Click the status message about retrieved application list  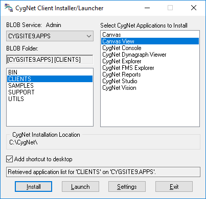click(103, 172)
